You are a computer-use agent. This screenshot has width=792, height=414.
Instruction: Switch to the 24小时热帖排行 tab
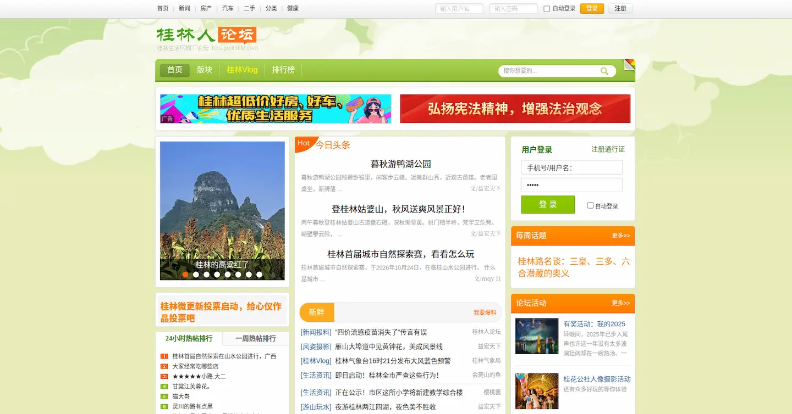(189, 338)
